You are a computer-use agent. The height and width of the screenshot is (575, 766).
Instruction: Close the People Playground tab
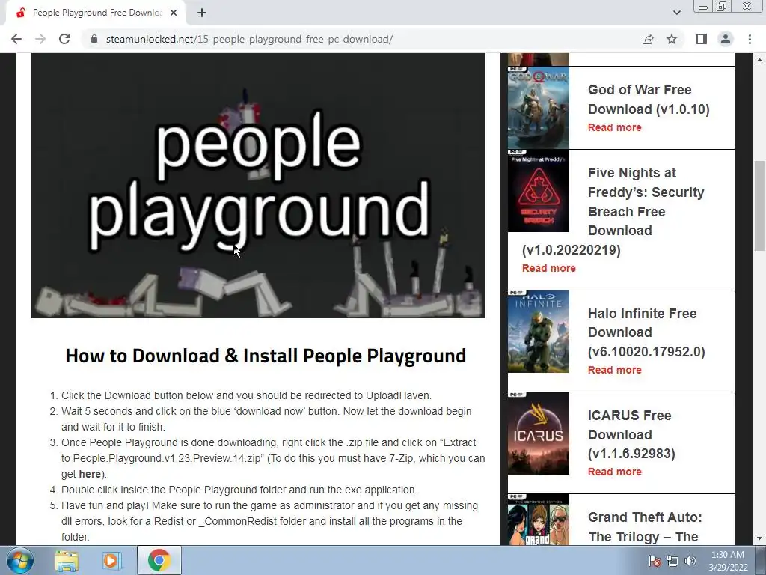(174, 13)
